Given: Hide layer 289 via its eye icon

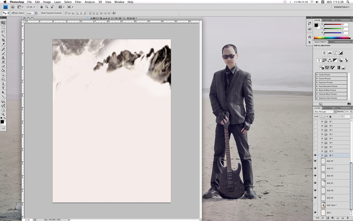Looking at the screenshot, I should (315, 161).
